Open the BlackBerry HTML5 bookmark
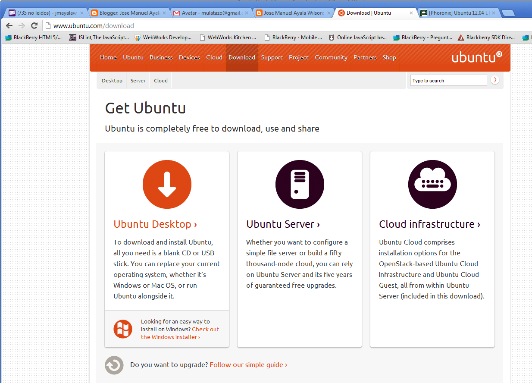This screenshot has height=383, width=532. 34,38
